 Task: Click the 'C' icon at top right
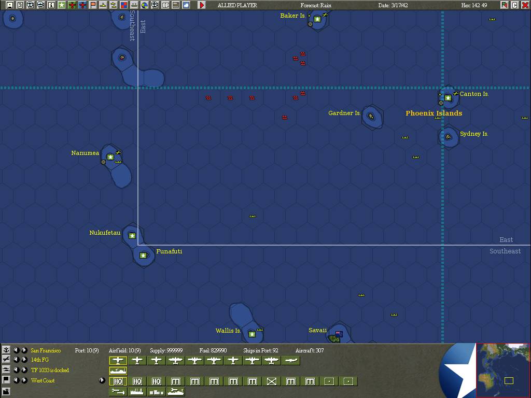point(515,5)
